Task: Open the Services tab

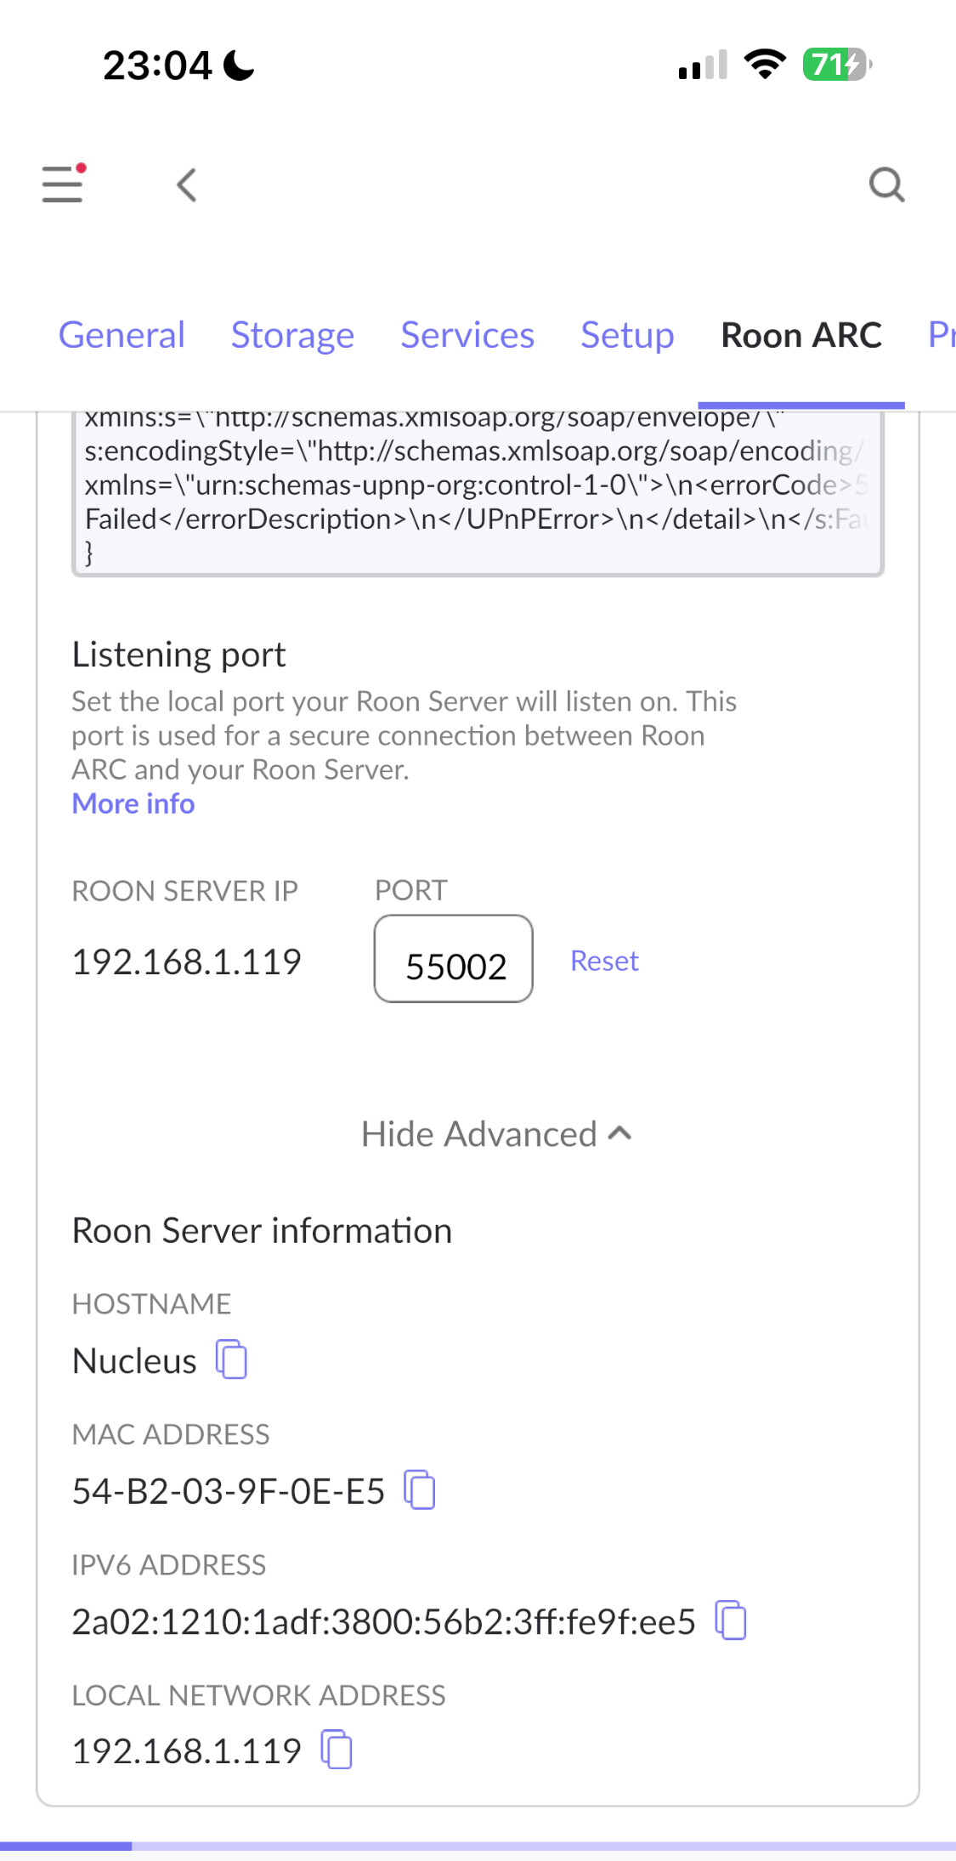Action: (467, 335)
